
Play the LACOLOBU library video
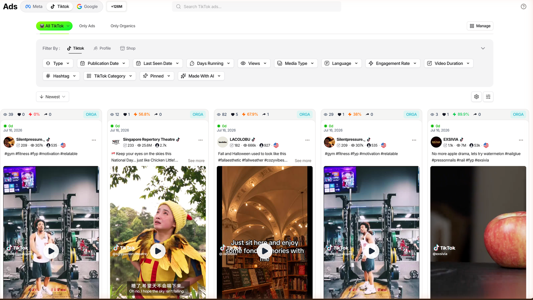point(265,251)
